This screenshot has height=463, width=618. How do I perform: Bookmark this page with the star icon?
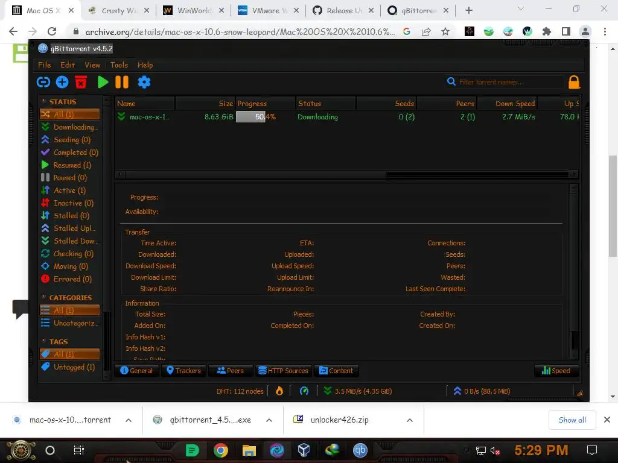tap(445, 31)
